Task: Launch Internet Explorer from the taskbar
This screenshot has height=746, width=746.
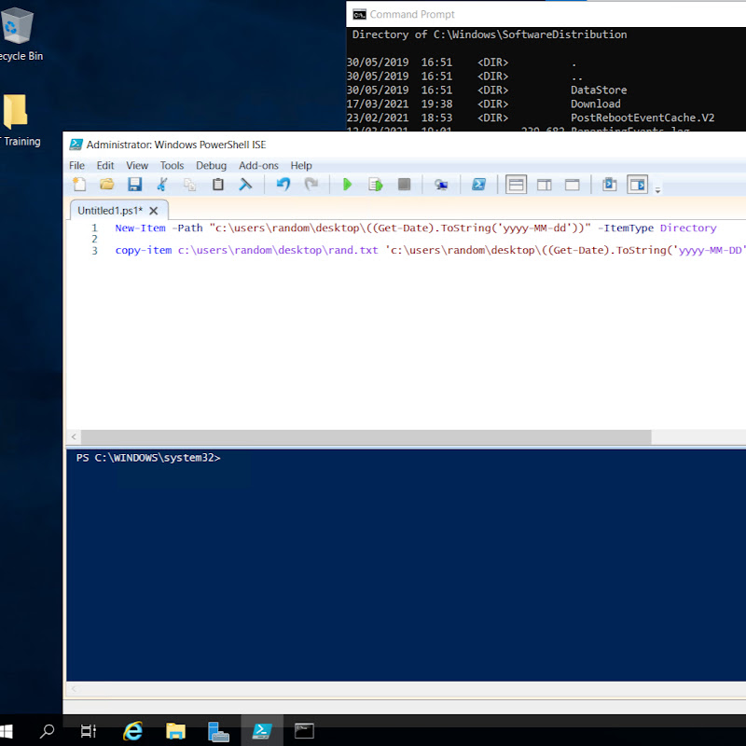Action: coord(132,730)
